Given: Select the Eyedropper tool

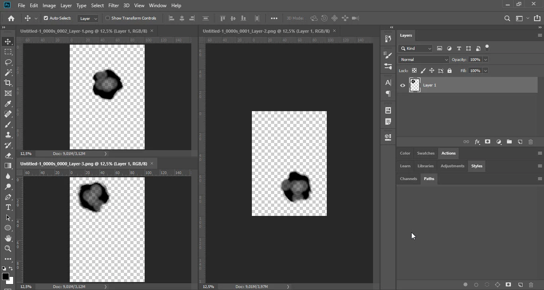Looking at the screenshot, I should click(x=8, y=104).
